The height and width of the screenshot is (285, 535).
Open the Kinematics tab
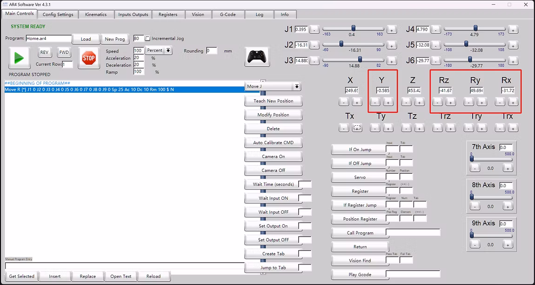(x=95, y=14)
